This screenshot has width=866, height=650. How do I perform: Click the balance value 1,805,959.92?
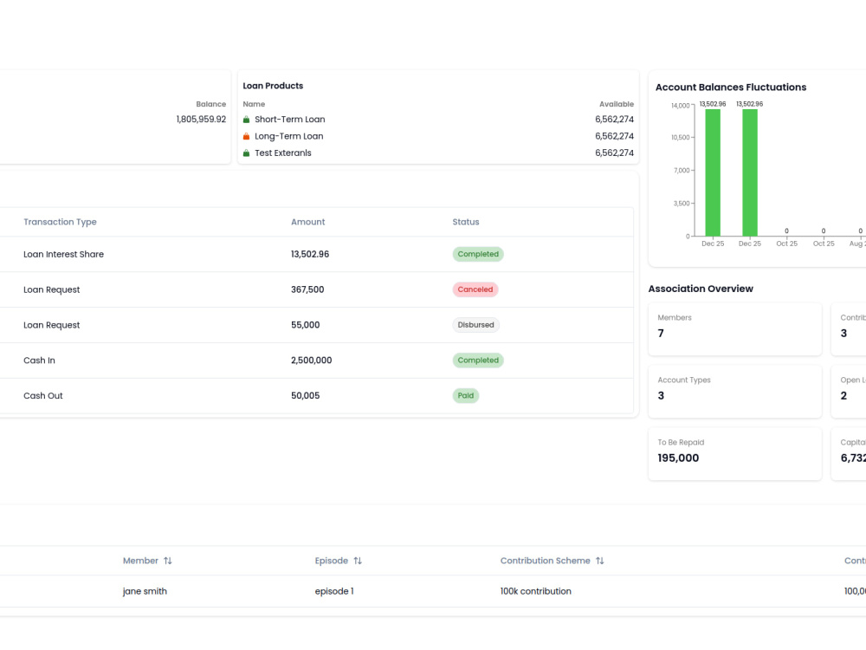coord(201,120)
